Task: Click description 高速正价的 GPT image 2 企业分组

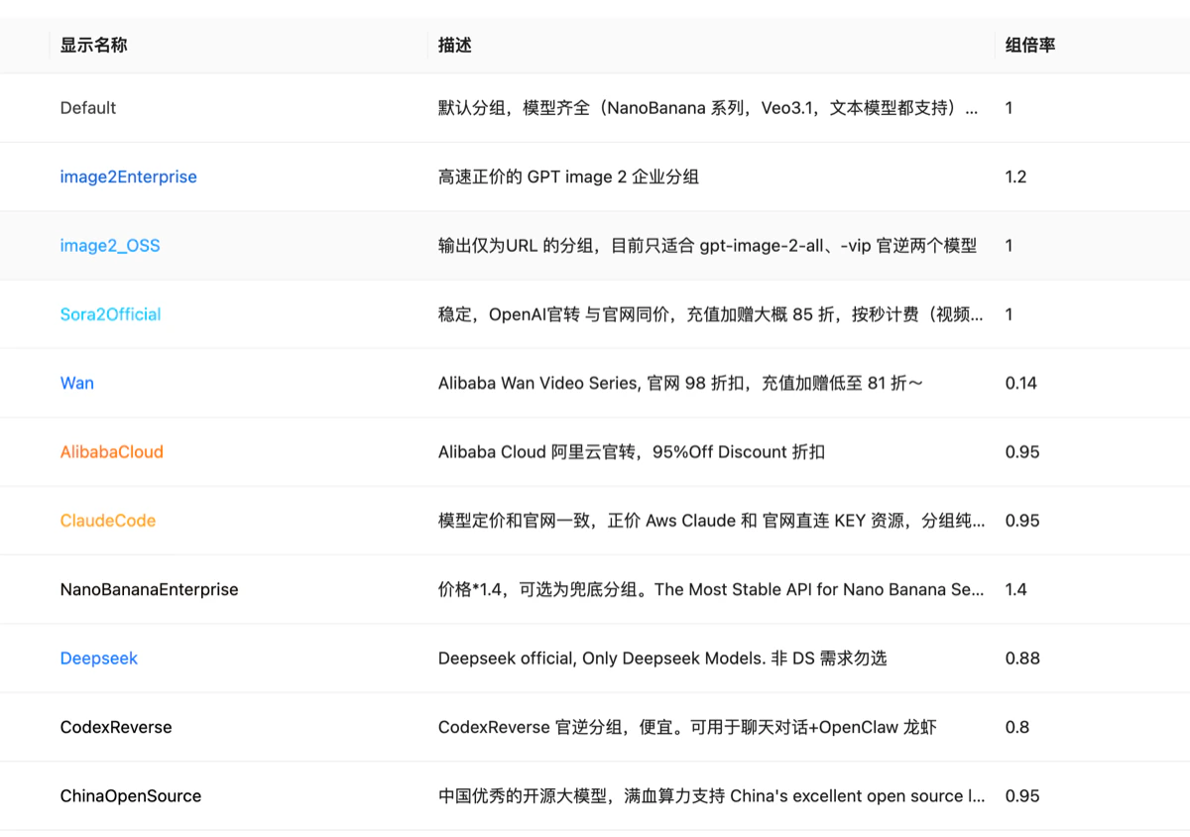Action: 568,177
